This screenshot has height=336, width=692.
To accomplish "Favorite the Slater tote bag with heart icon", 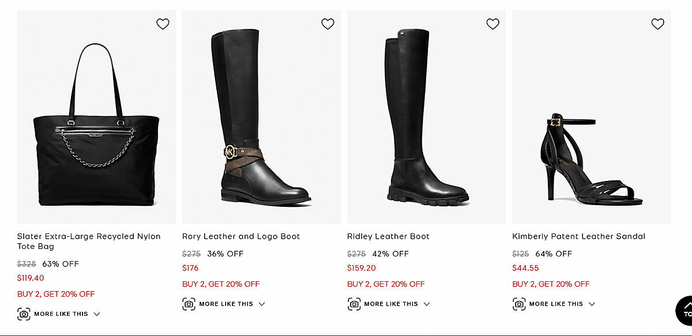I will click(x=163, y=24).
